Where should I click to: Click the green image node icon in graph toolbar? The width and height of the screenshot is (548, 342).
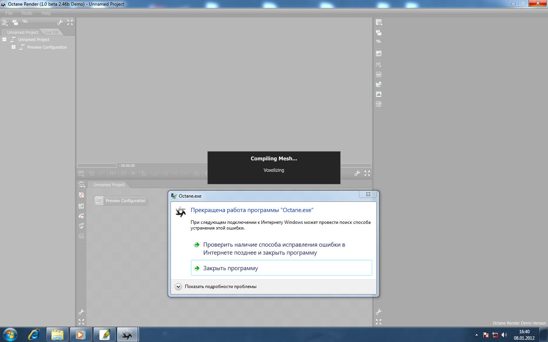point(81,206)
